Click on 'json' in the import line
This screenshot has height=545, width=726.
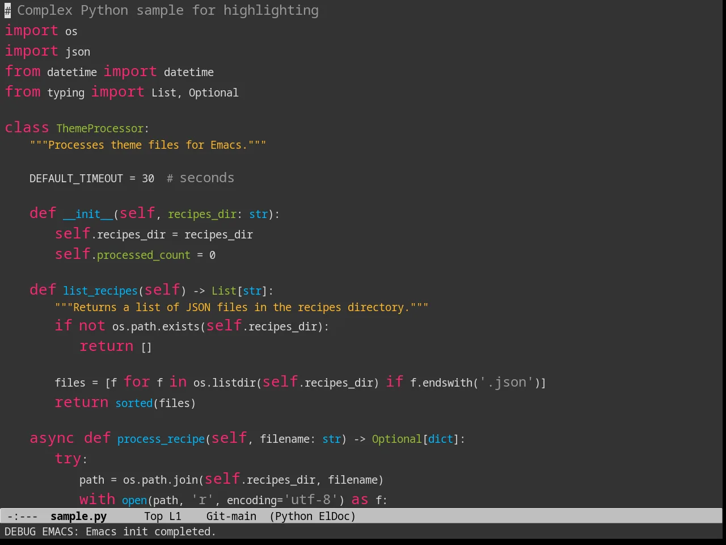(78, 52)
